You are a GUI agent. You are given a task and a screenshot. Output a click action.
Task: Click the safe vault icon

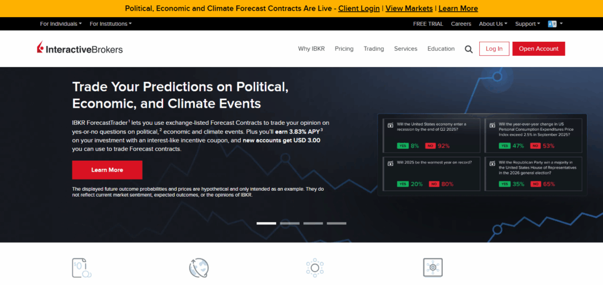click(x=433, y=268)
